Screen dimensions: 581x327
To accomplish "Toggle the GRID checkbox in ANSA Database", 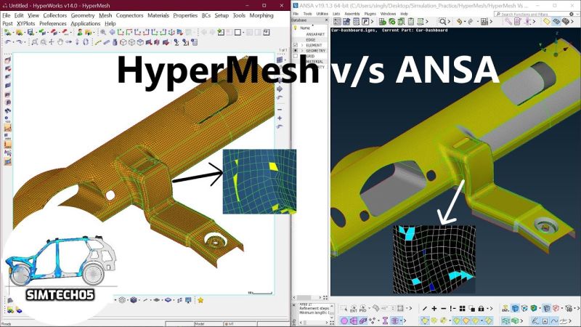I will [x=296, y=56].
